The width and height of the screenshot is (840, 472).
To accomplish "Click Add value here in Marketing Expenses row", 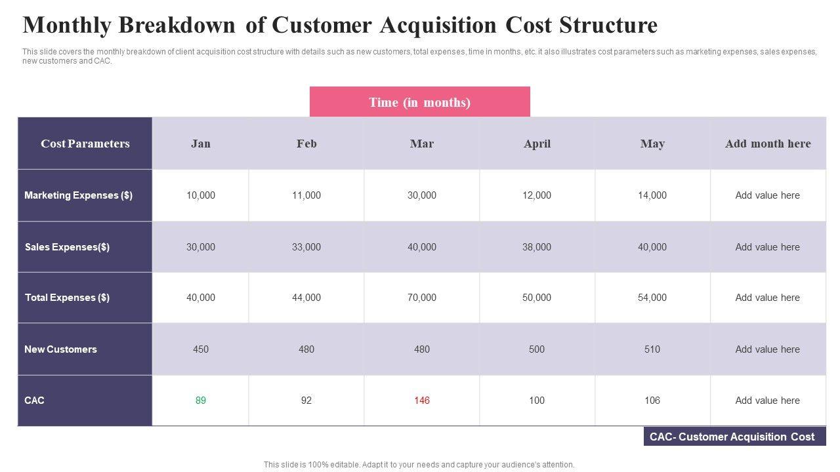I will coord(768,195).
